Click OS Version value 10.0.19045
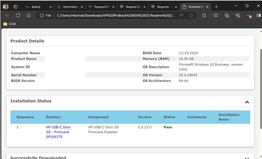Image resolution: width=262 pixels, height=159 pixels. (188, 75)
